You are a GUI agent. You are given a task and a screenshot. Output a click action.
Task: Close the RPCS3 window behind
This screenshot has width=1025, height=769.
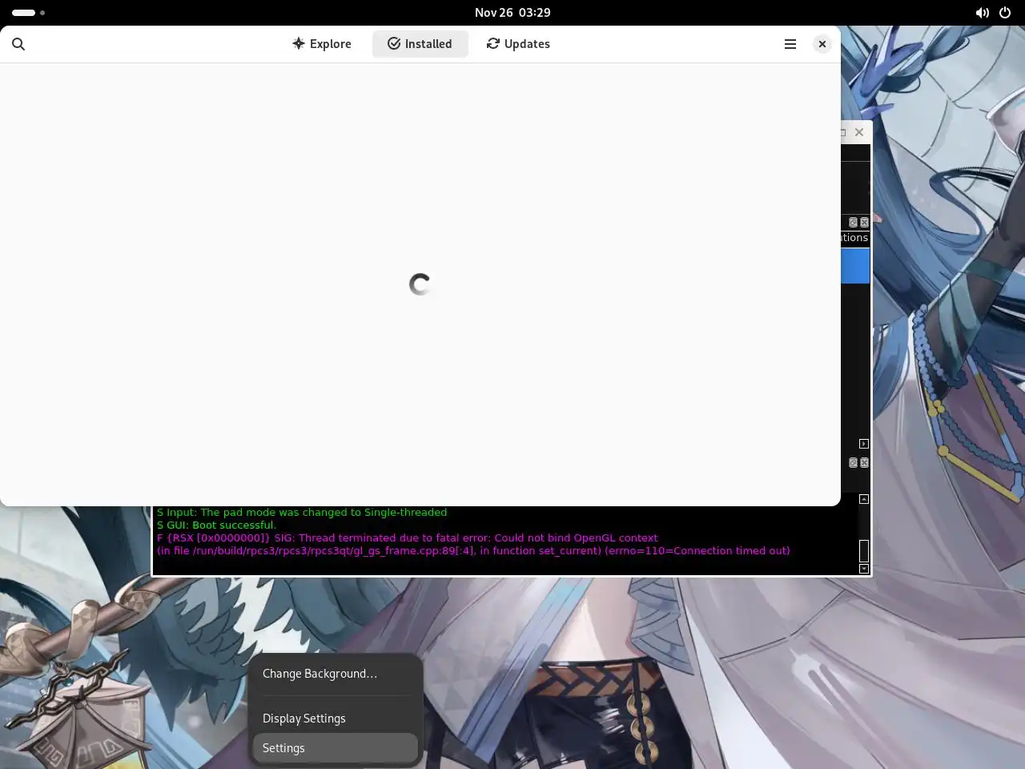[859, 132]
